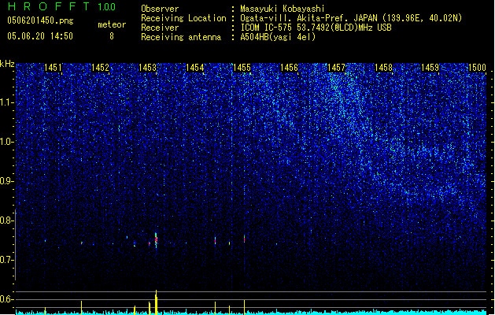Viewport: 495px width, 315px height.
Task: Click the 0.8 kHz frequency axis label
Action: click(6, 220)
